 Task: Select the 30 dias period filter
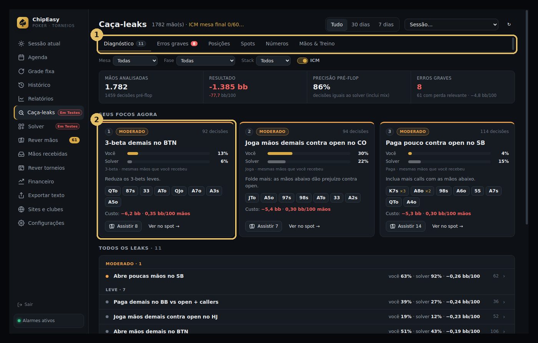point(360,25)
